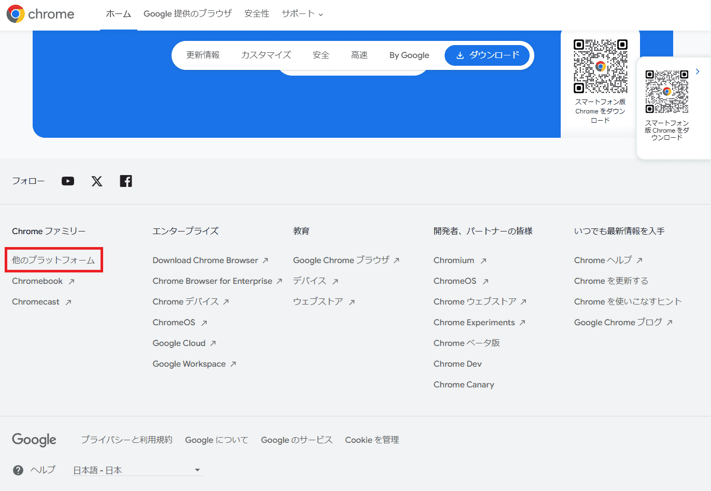The width and height of the screenshot is (711, 491).
Task: Open the Facebook follow icon
Action: (x=126, y=181)
